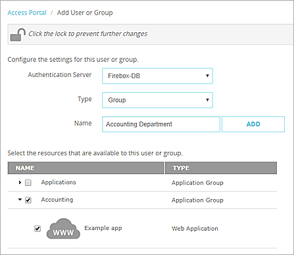
Task: Select the Accounting row label
Action: click(57, 200)
